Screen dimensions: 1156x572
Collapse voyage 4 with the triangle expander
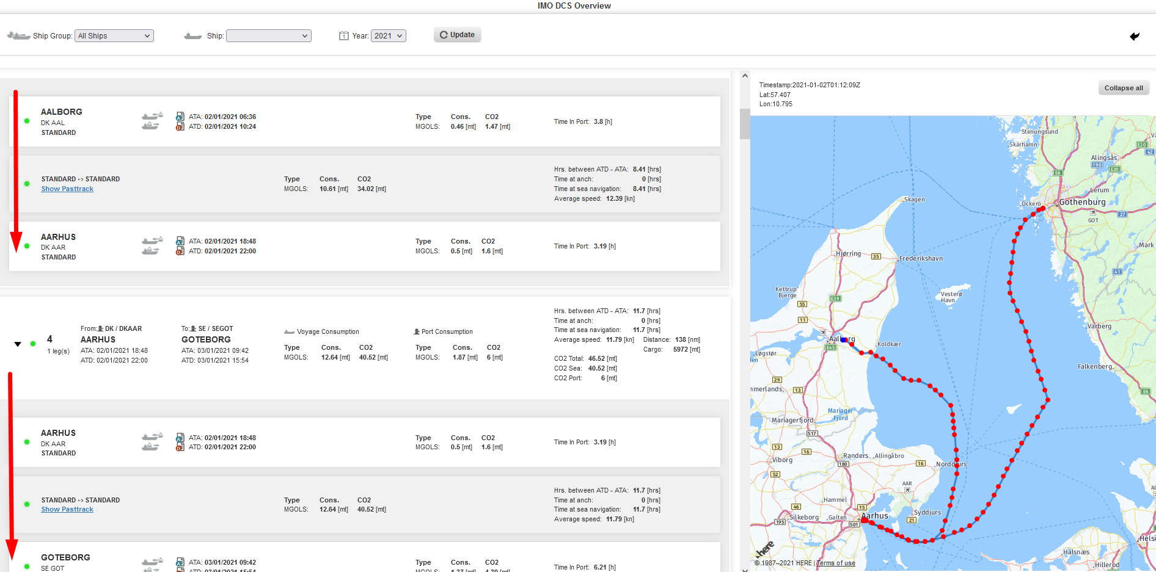point(18,344)
